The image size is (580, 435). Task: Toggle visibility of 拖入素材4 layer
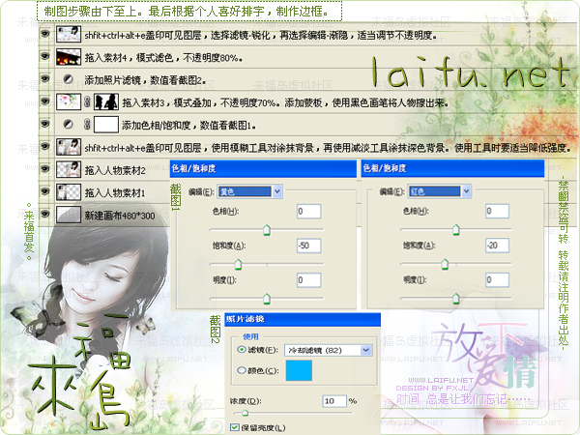45,56
